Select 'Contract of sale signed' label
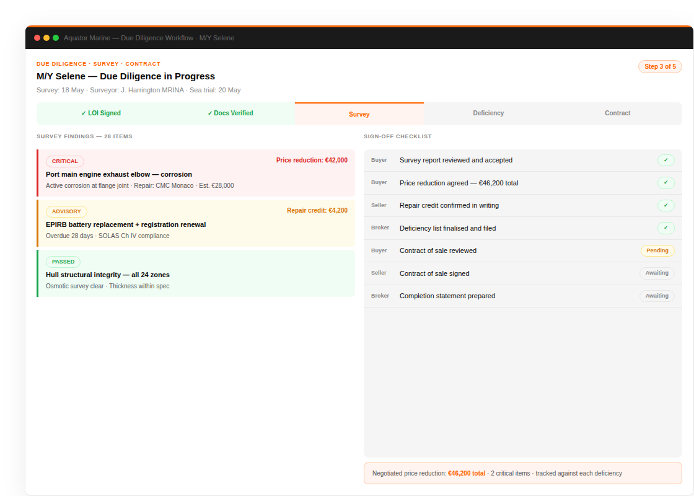The image size is (694, 496). (434, 273)
